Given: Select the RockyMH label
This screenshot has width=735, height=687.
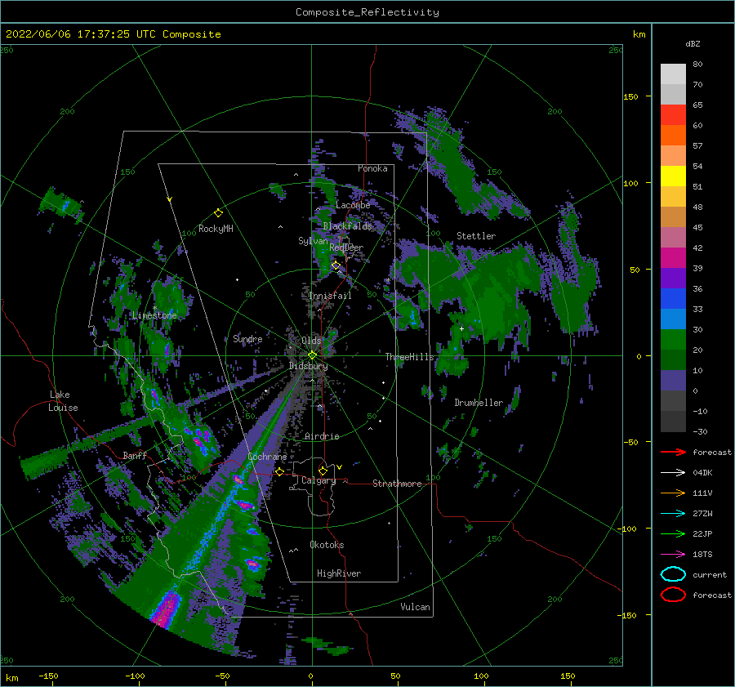Looking at the screenshot, I should (x=216, y=229).
